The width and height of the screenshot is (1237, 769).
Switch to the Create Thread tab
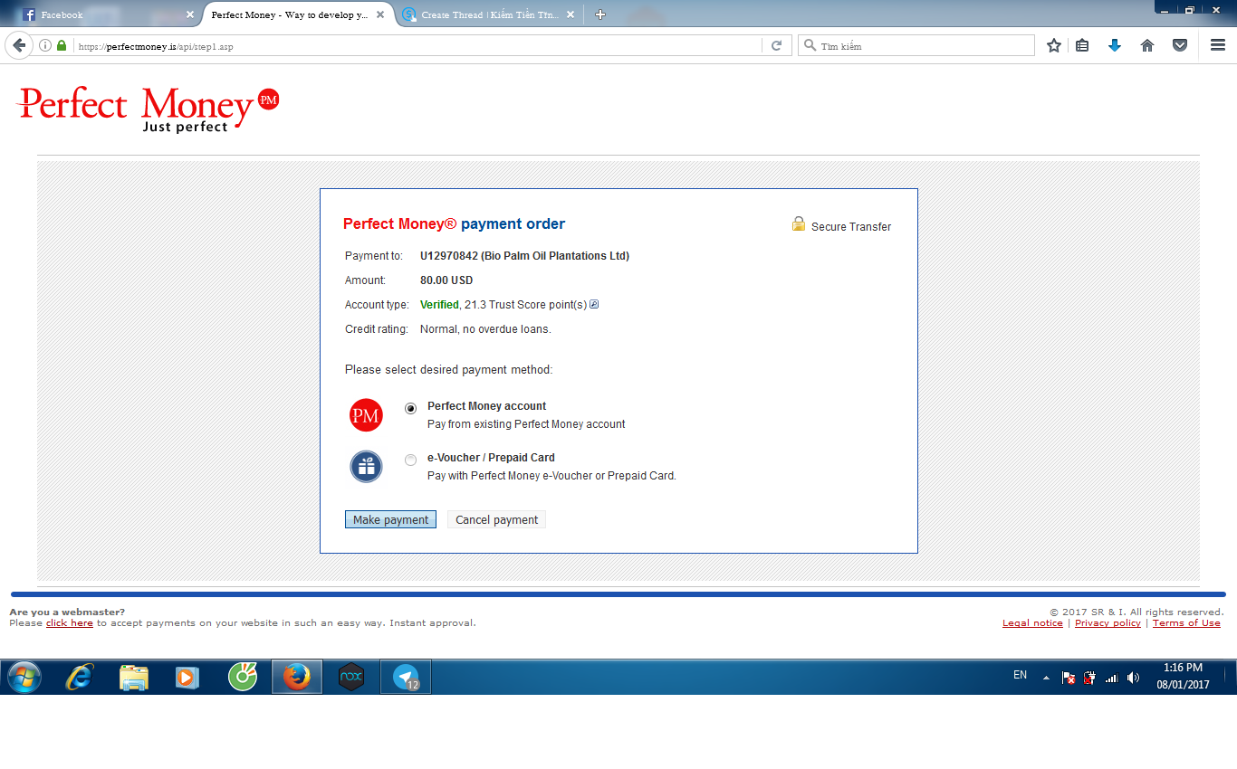[x=490, y=14]
